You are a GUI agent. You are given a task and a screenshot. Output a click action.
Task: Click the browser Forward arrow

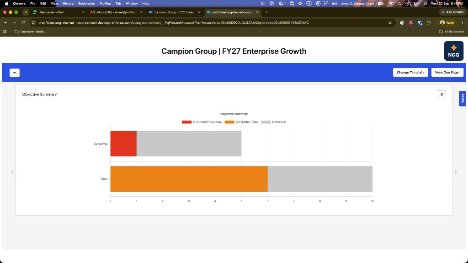coord(14,23)
